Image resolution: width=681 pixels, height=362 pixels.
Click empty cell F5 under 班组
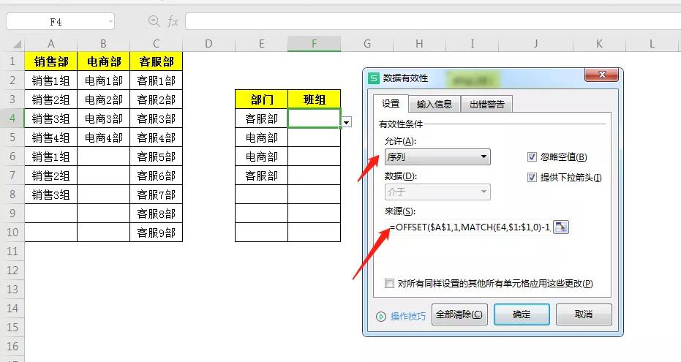click(314, 137)
